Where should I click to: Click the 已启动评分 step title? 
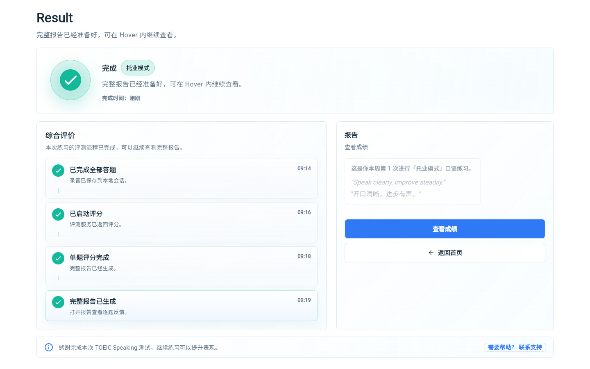click(x=86, y=214)
